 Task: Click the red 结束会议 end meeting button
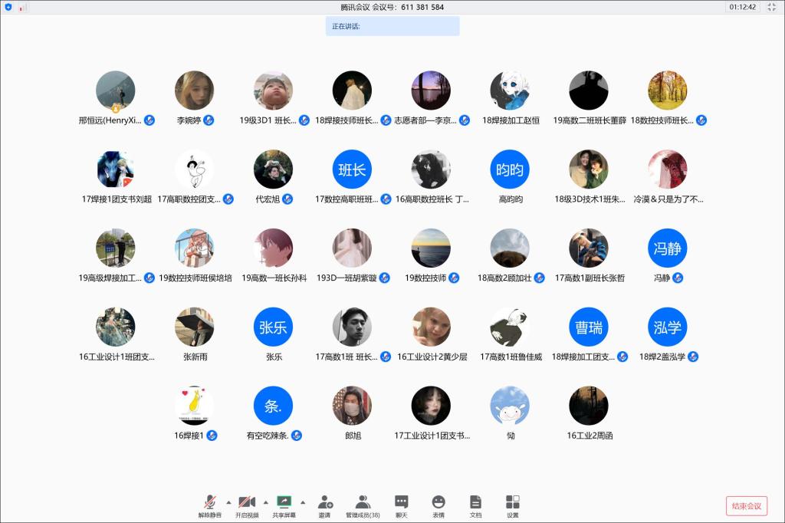[x=747, y=506]
